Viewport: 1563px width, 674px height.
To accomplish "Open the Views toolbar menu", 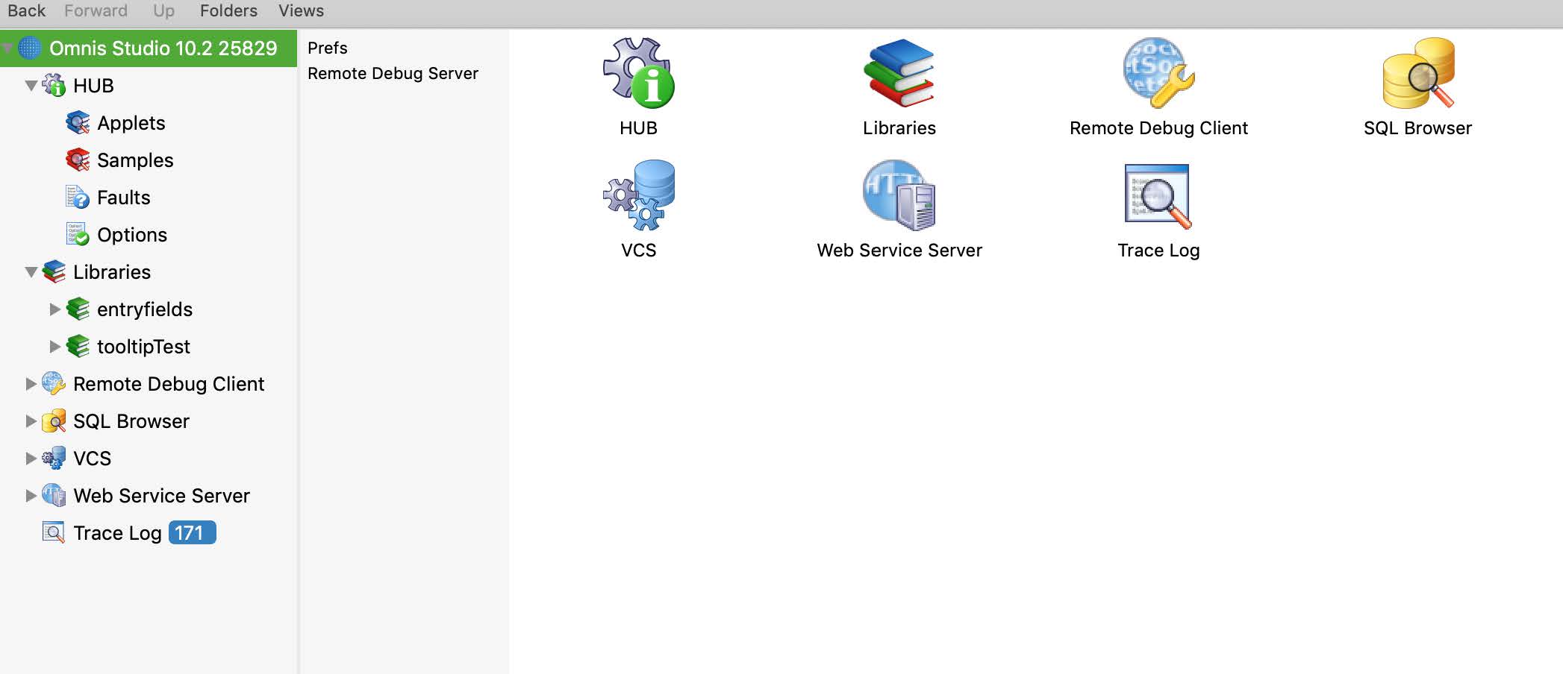I will click(301, 11).
